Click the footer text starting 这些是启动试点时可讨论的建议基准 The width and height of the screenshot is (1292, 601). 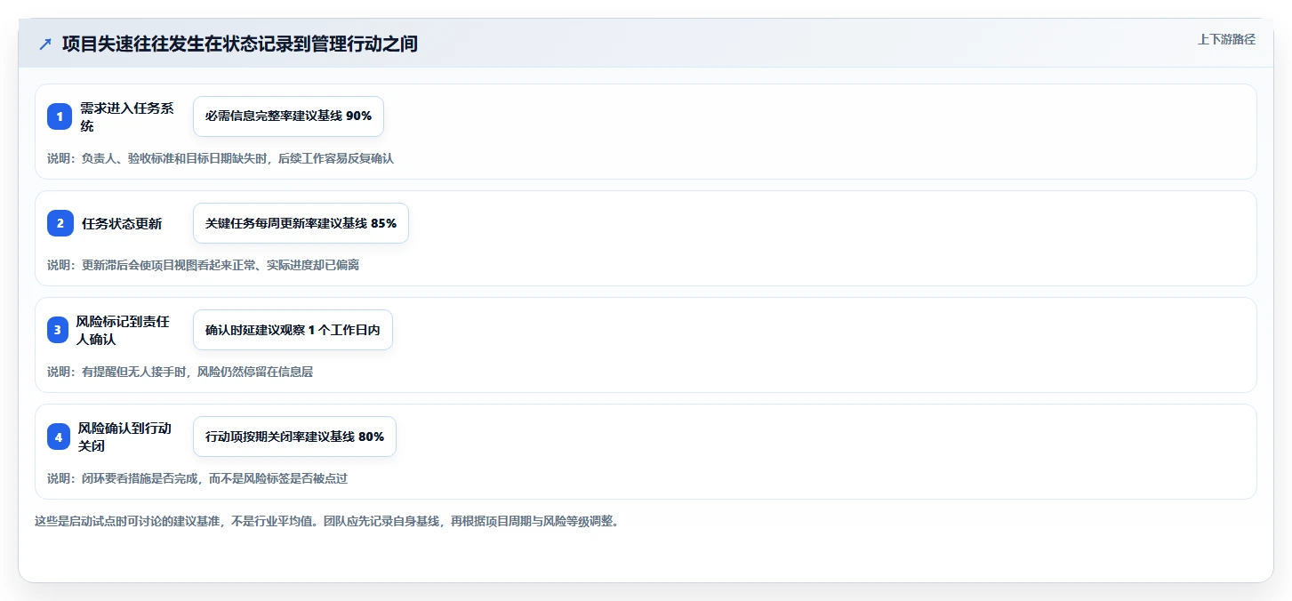pos(326,521)
